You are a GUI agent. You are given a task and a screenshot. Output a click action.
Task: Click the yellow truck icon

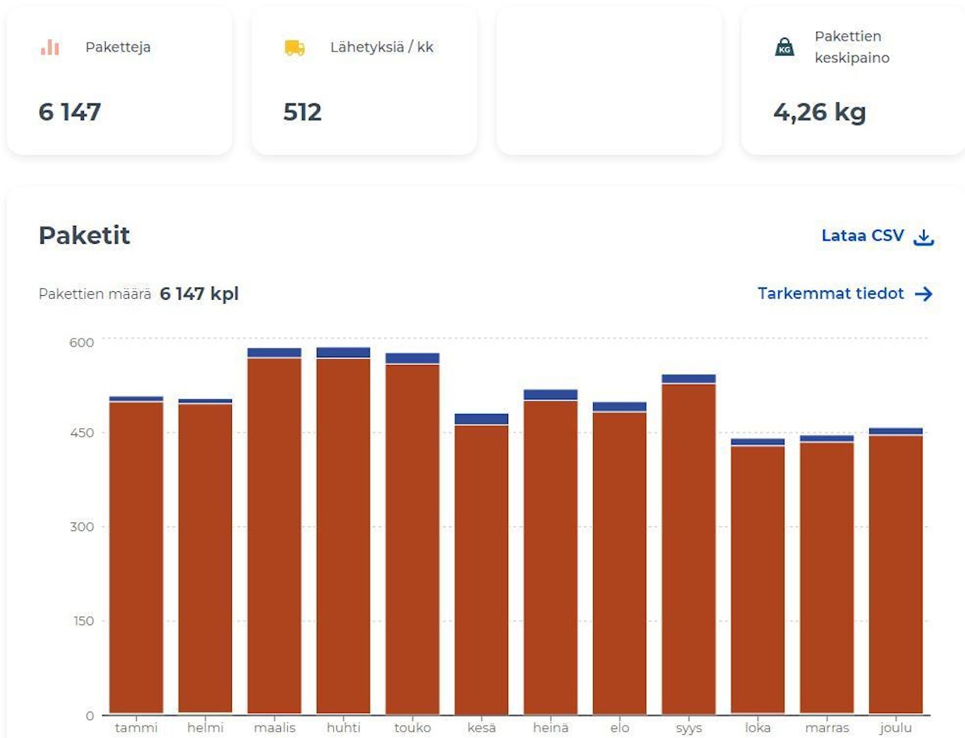point(294,47)
